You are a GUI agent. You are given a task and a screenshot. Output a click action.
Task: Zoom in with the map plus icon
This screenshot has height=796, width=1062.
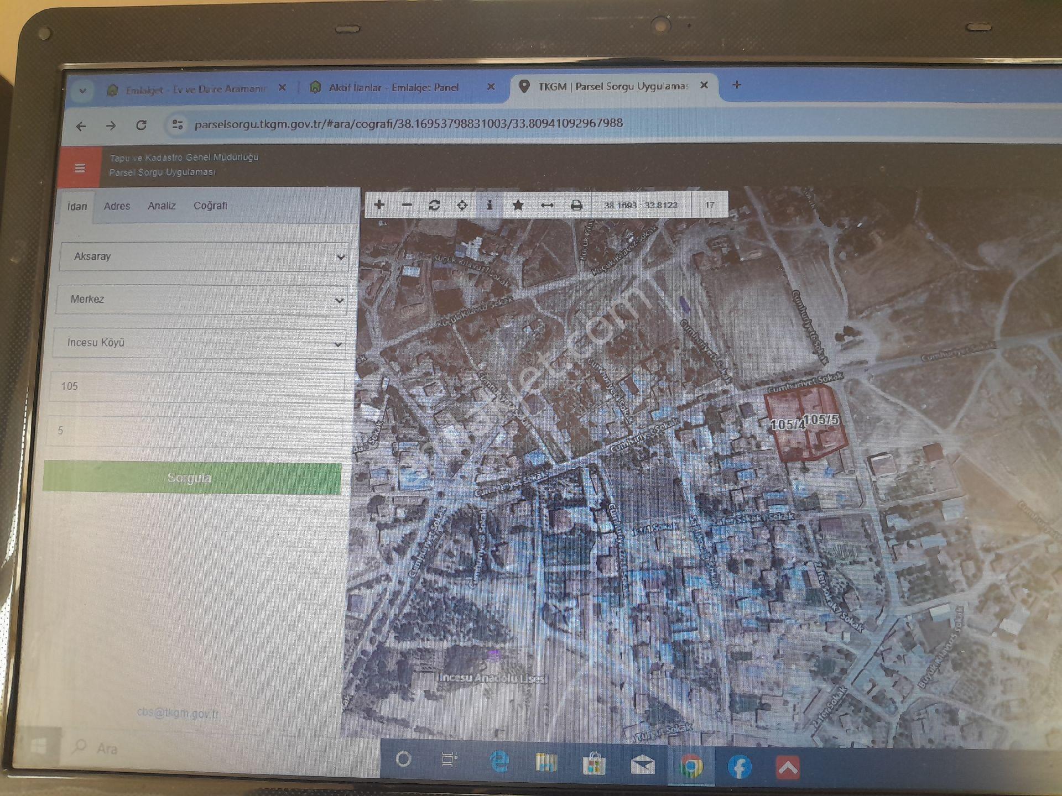pos(379,205)
